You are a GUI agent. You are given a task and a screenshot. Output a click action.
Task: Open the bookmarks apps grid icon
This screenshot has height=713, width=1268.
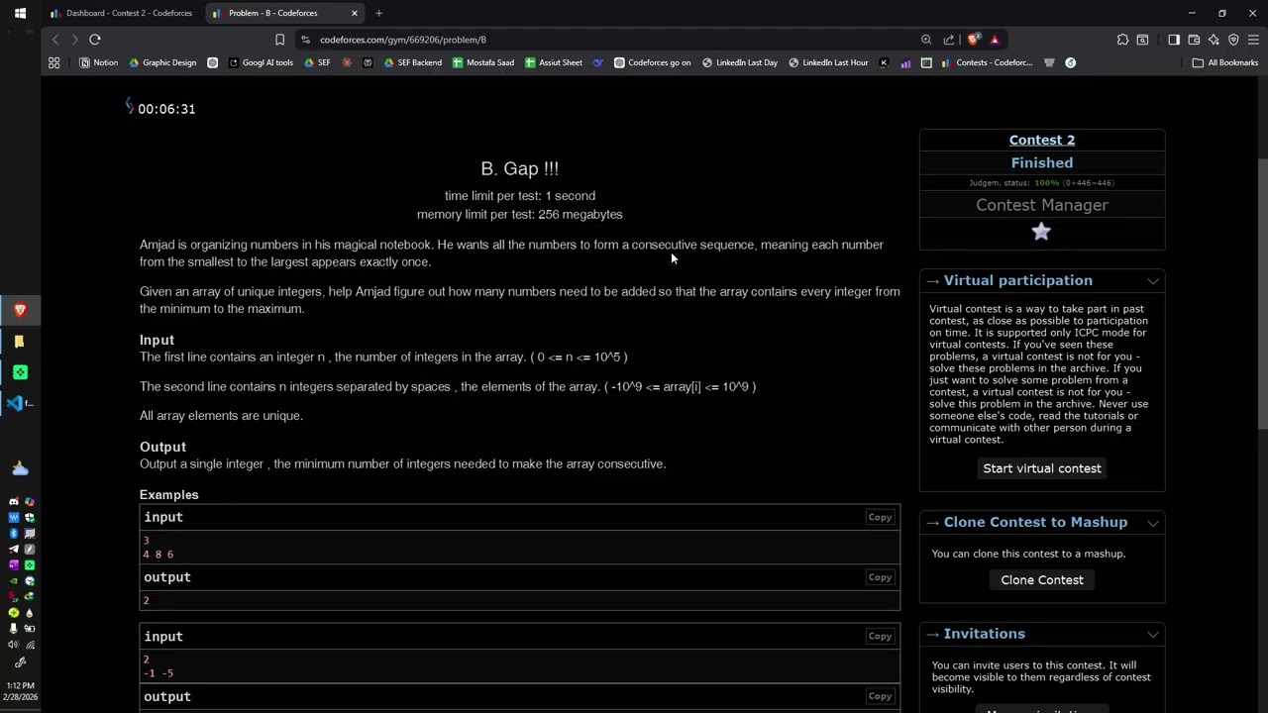[54, 62]
